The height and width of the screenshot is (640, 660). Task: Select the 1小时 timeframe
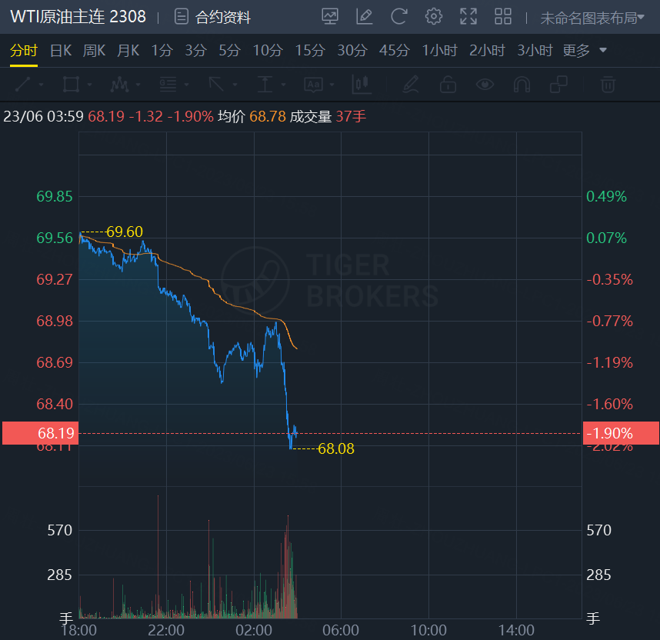439,51
